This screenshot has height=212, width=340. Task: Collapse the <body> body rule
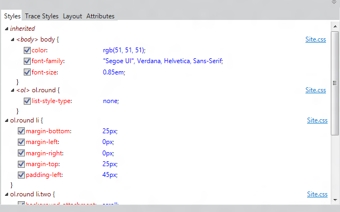tap(12, 39)
